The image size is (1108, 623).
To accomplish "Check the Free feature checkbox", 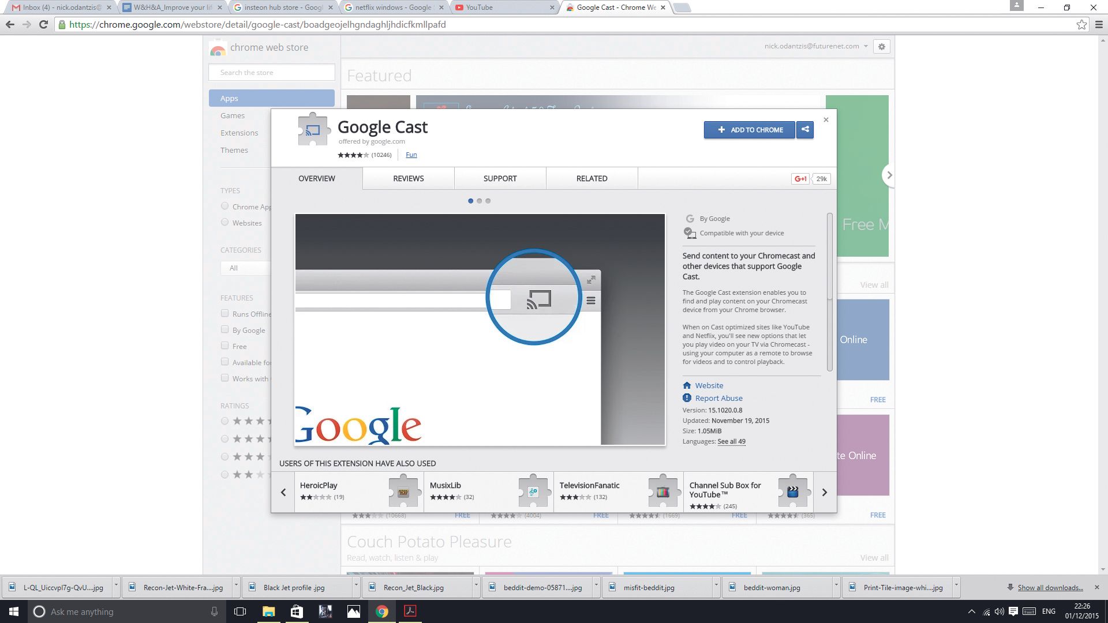I will pyautogui.click(x=225, y=346).
